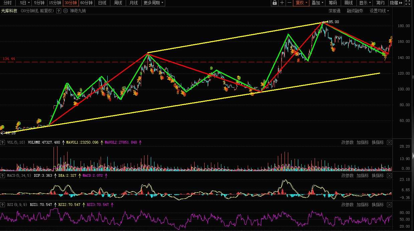The height and width of the screenshot is (231, 414).
Task: Toggle 简约 simple mode
Action: 380,3
